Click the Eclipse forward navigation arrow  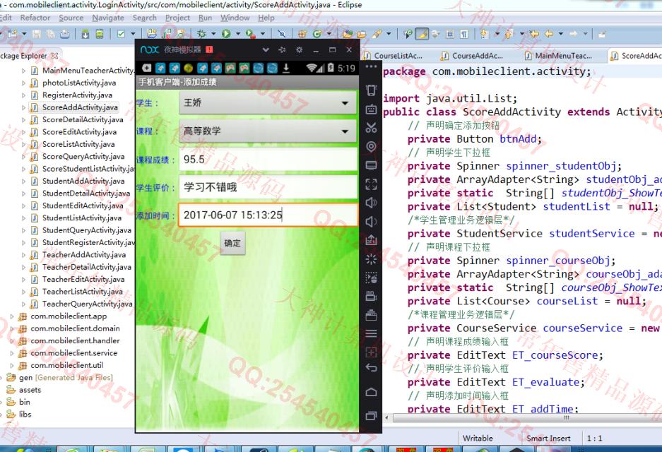(573, 34)
